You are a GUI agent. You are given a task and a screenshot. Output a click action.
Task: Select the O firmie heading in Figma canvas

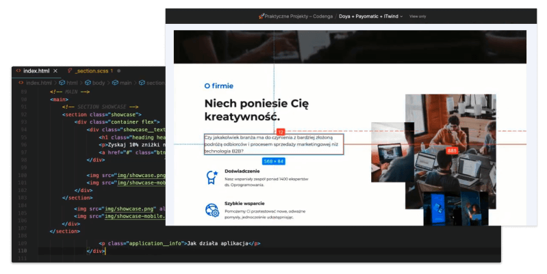pos(218,85)
